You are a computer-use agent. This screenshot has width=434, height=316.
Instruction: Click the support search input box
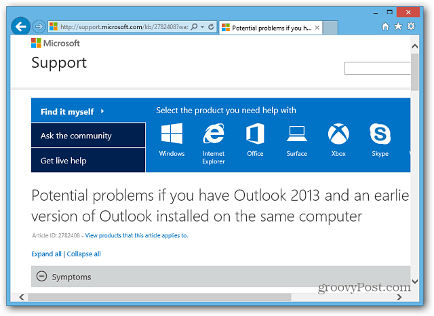tap(377, 68)
